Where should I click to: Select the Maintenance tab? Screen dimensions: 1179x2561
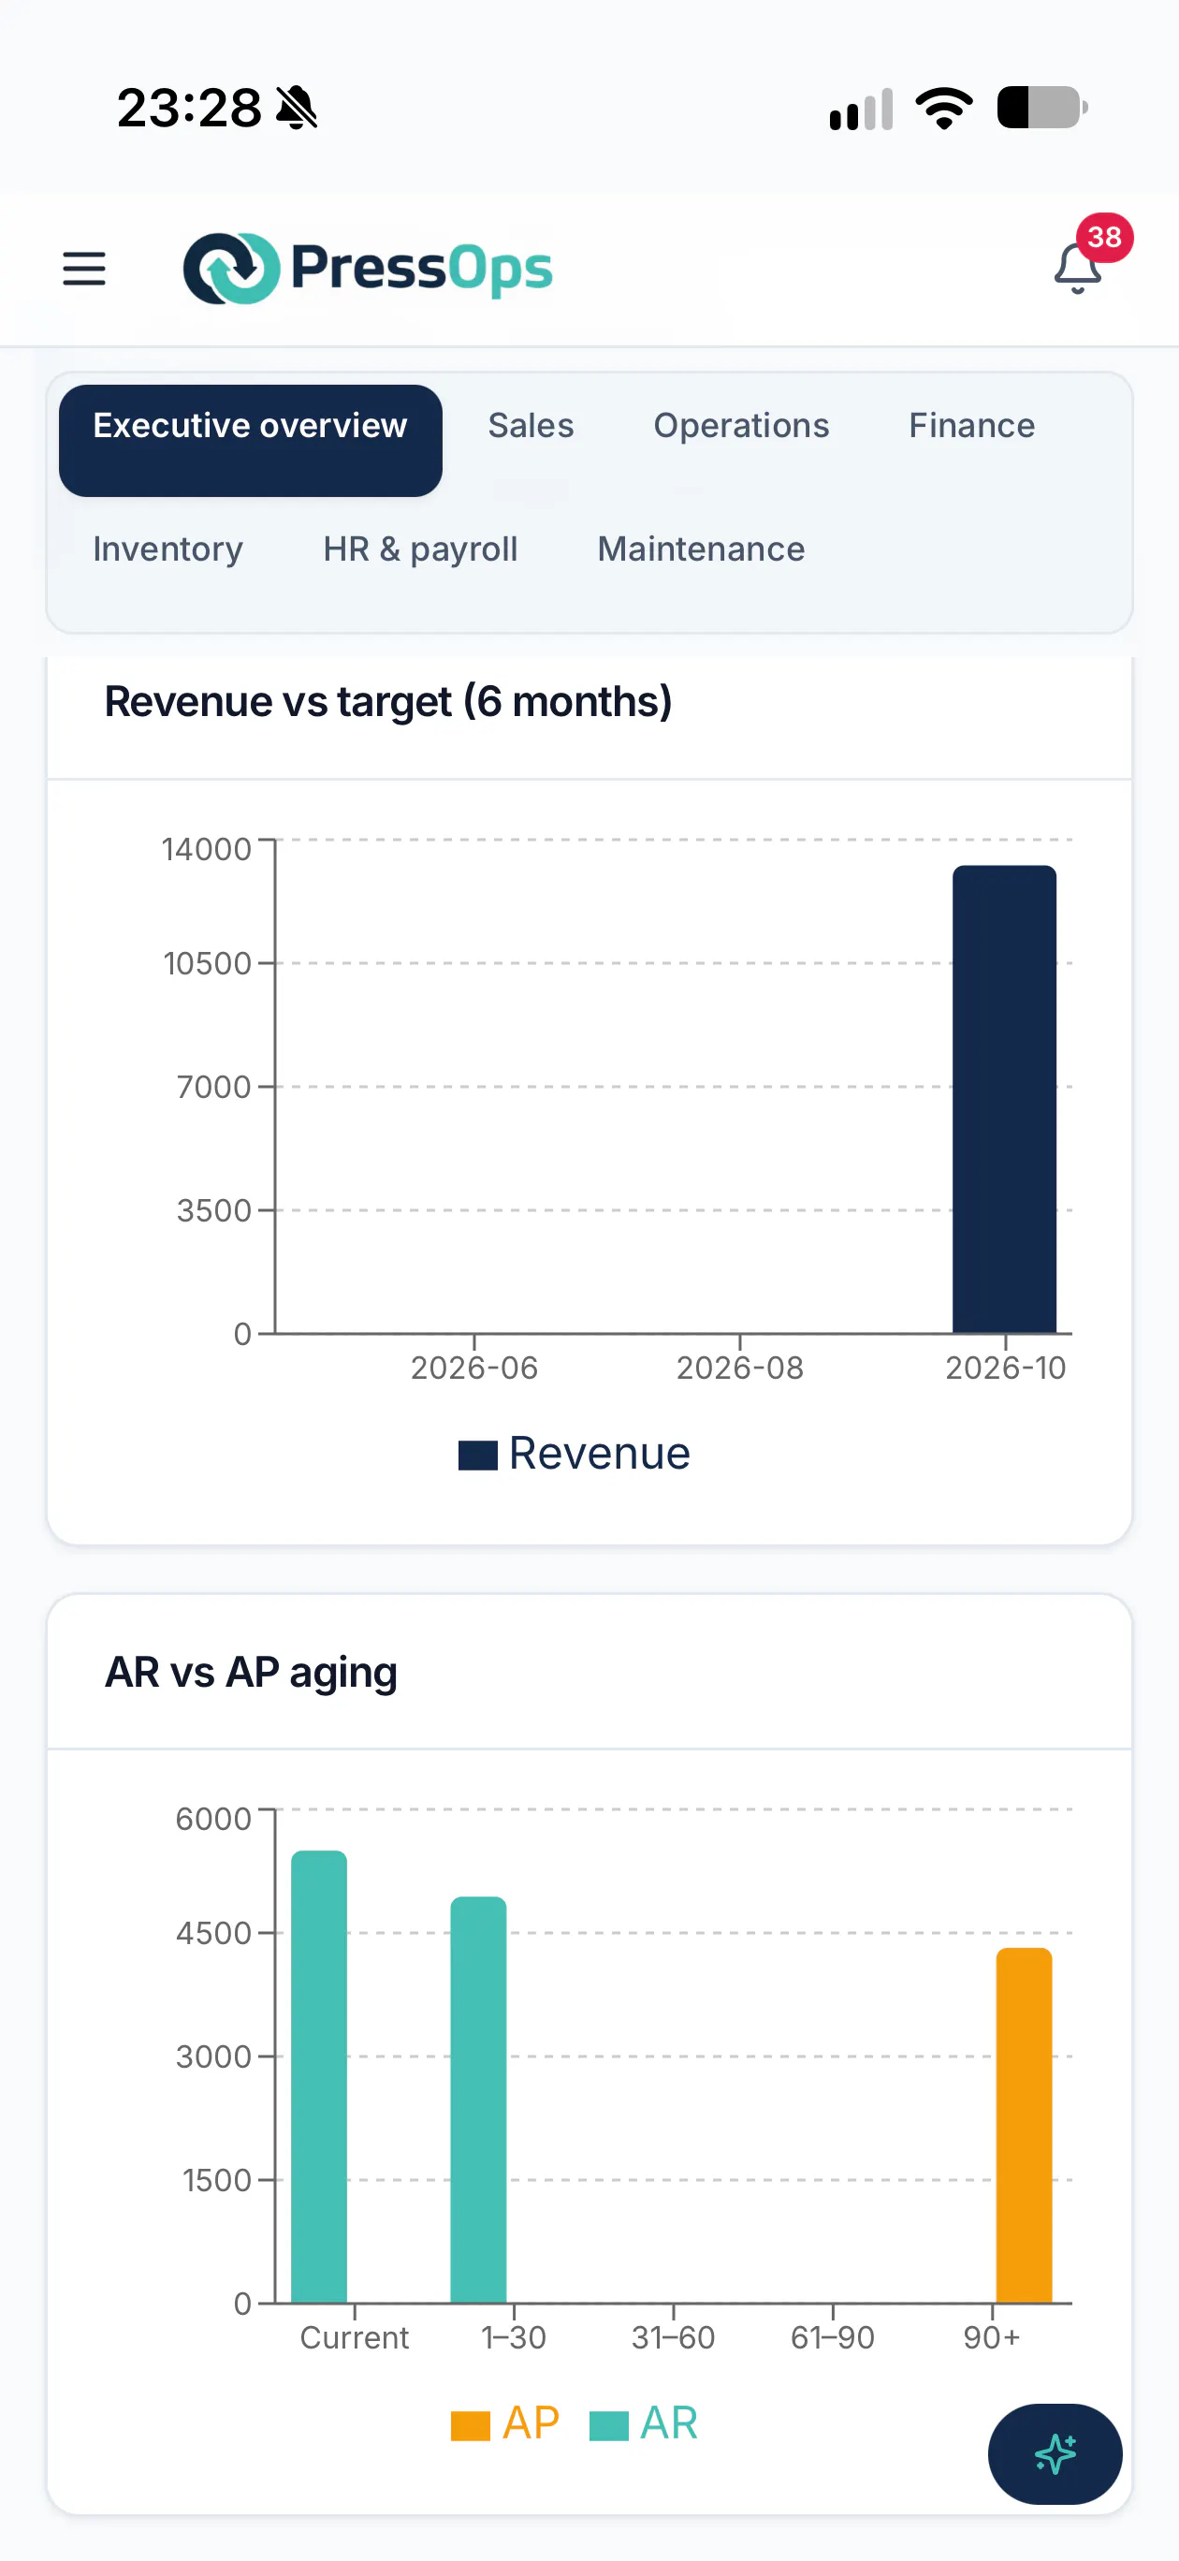pyautogui.click(x=701, y=549)
